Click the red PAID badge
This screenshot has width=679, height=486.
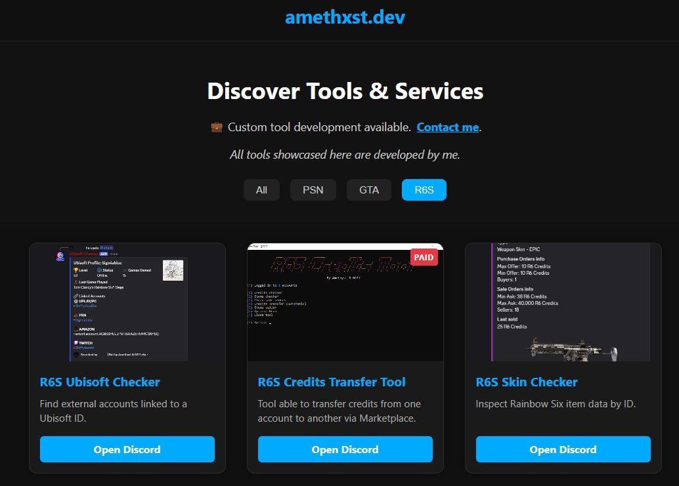coord(424,257)
